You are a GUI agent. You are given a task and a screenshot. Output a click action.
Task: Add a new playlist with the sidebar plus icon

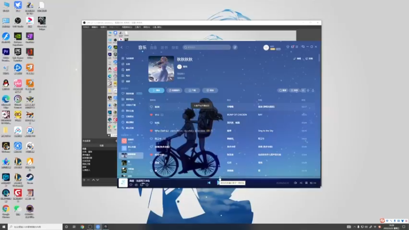coord(138,135)
